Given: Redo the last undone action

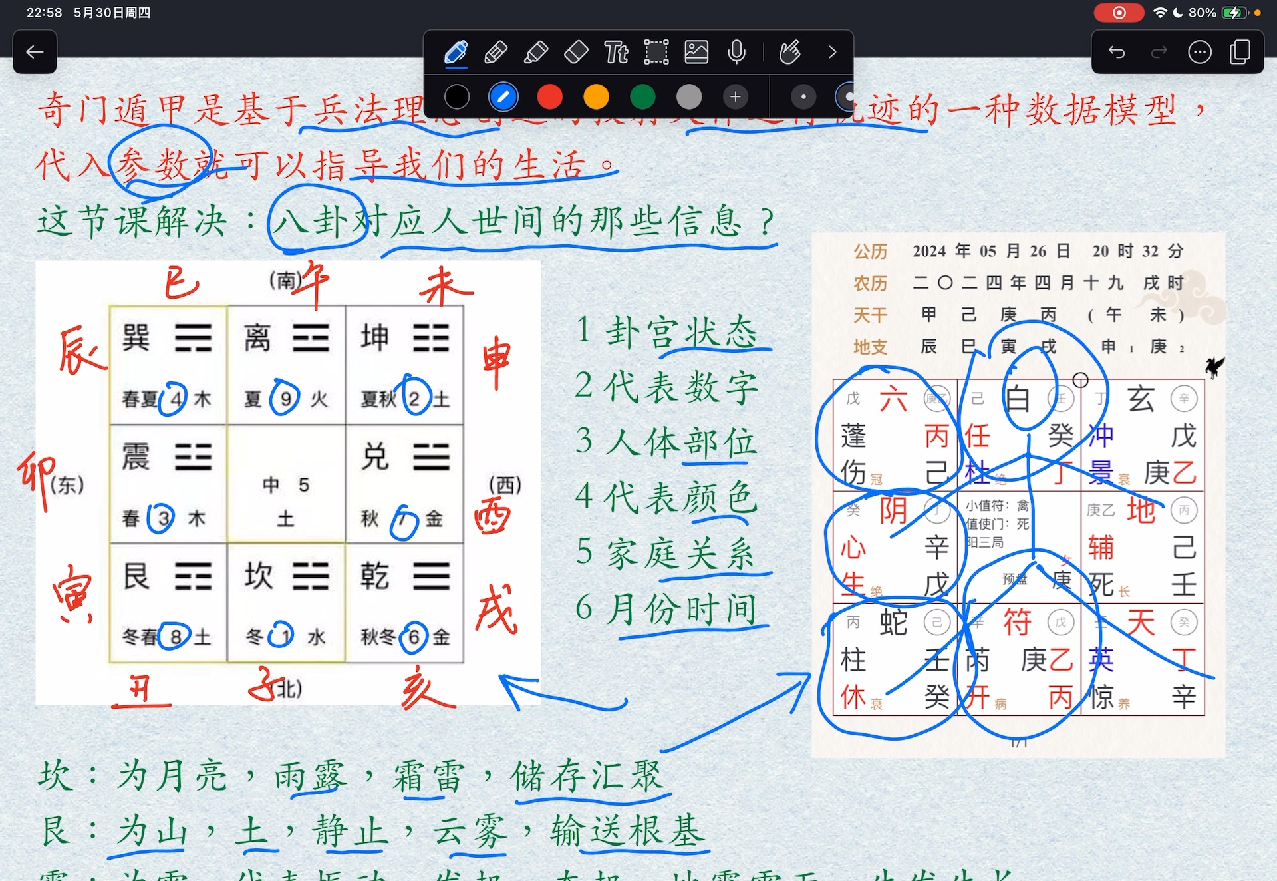Looking at the screenshot, I should tap(1159, 52).
